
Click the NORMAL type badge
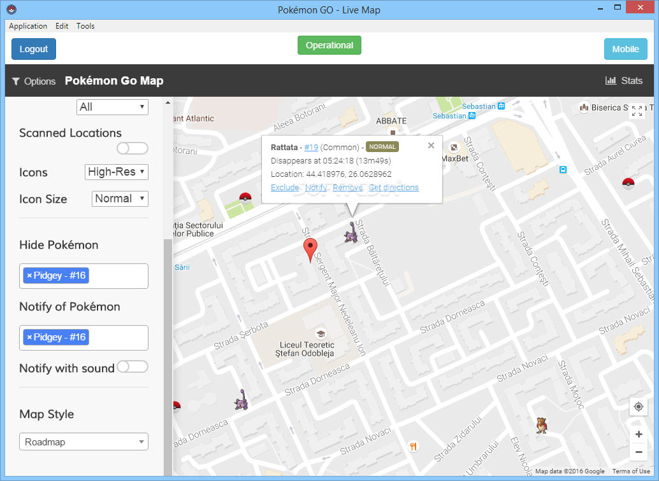(x=382, y=147)
